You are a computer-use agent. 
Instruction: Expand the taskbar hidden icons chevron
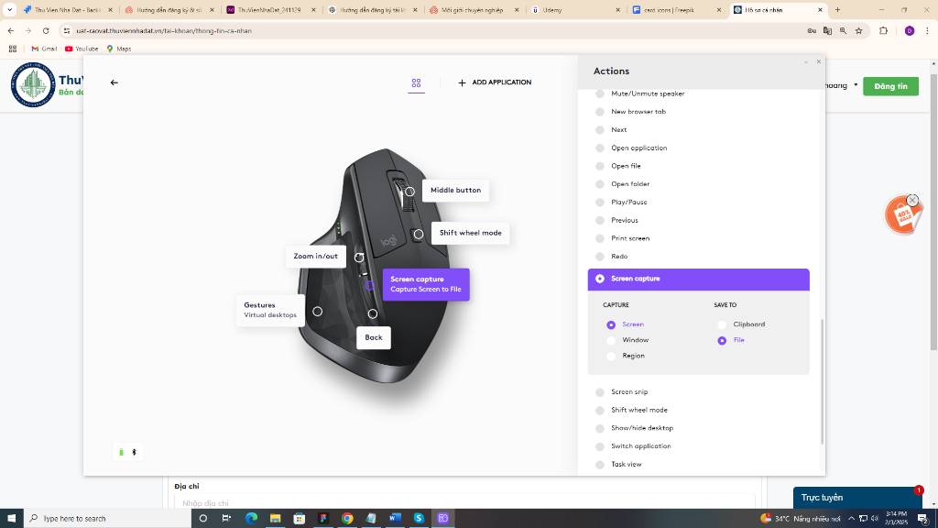coord(851,518)
